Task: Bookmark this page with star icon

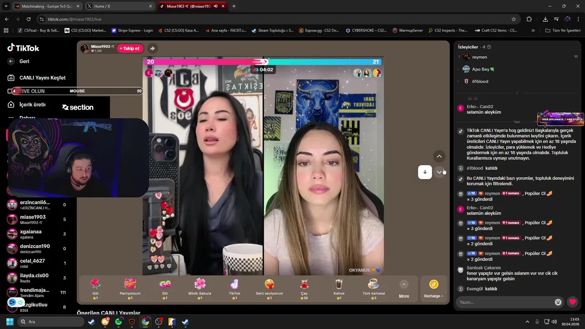Action: [514, 19]
